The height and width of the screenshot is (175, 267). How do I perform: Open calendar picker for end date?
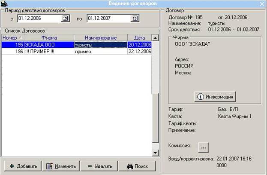pos(135,18)
